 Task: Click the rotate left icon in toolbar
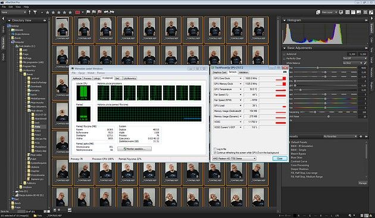tap(106, 12)
